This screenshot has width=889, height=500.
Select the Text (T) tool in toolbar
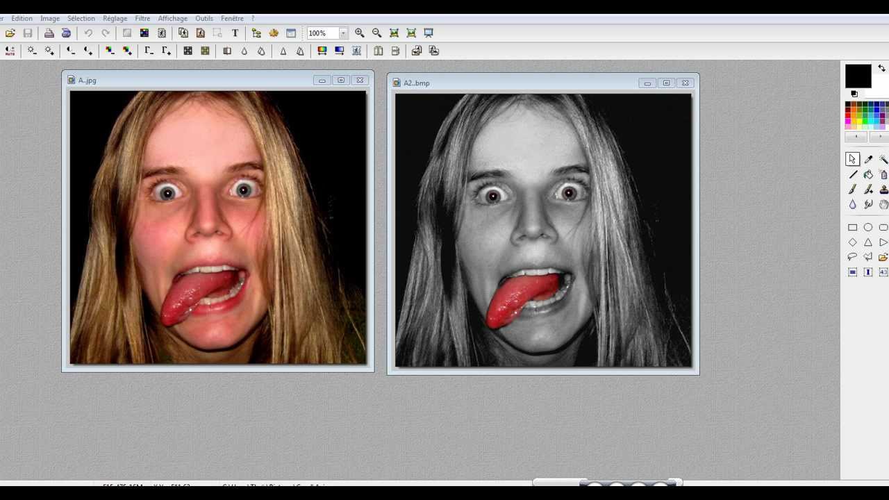[235, 33]
